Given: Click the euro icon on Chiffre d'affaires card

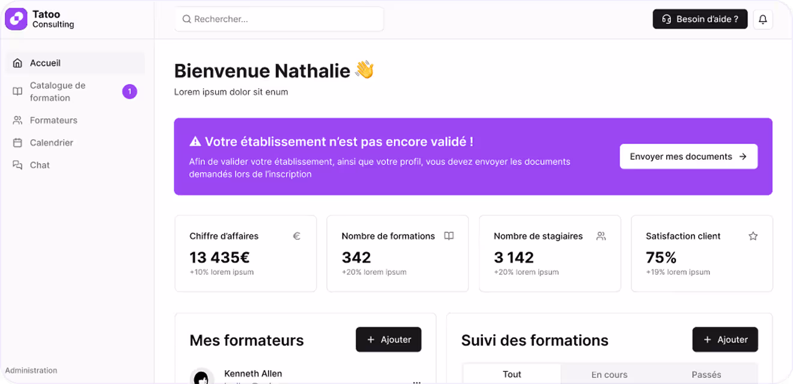Looking at the screenshot, I should pyautogui.click(x=296, y=236).
